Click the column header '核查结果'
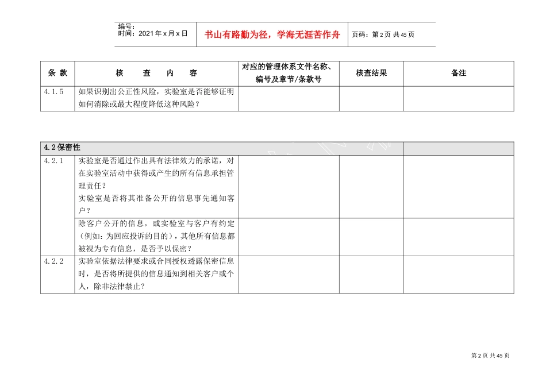The width and height of the screenshot is (546, 386). coord(371,73)
